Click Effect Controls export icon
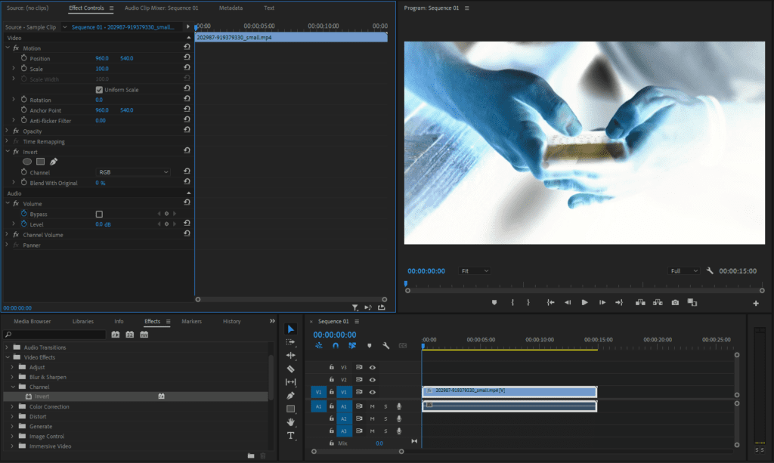 [x=382, y=307]
